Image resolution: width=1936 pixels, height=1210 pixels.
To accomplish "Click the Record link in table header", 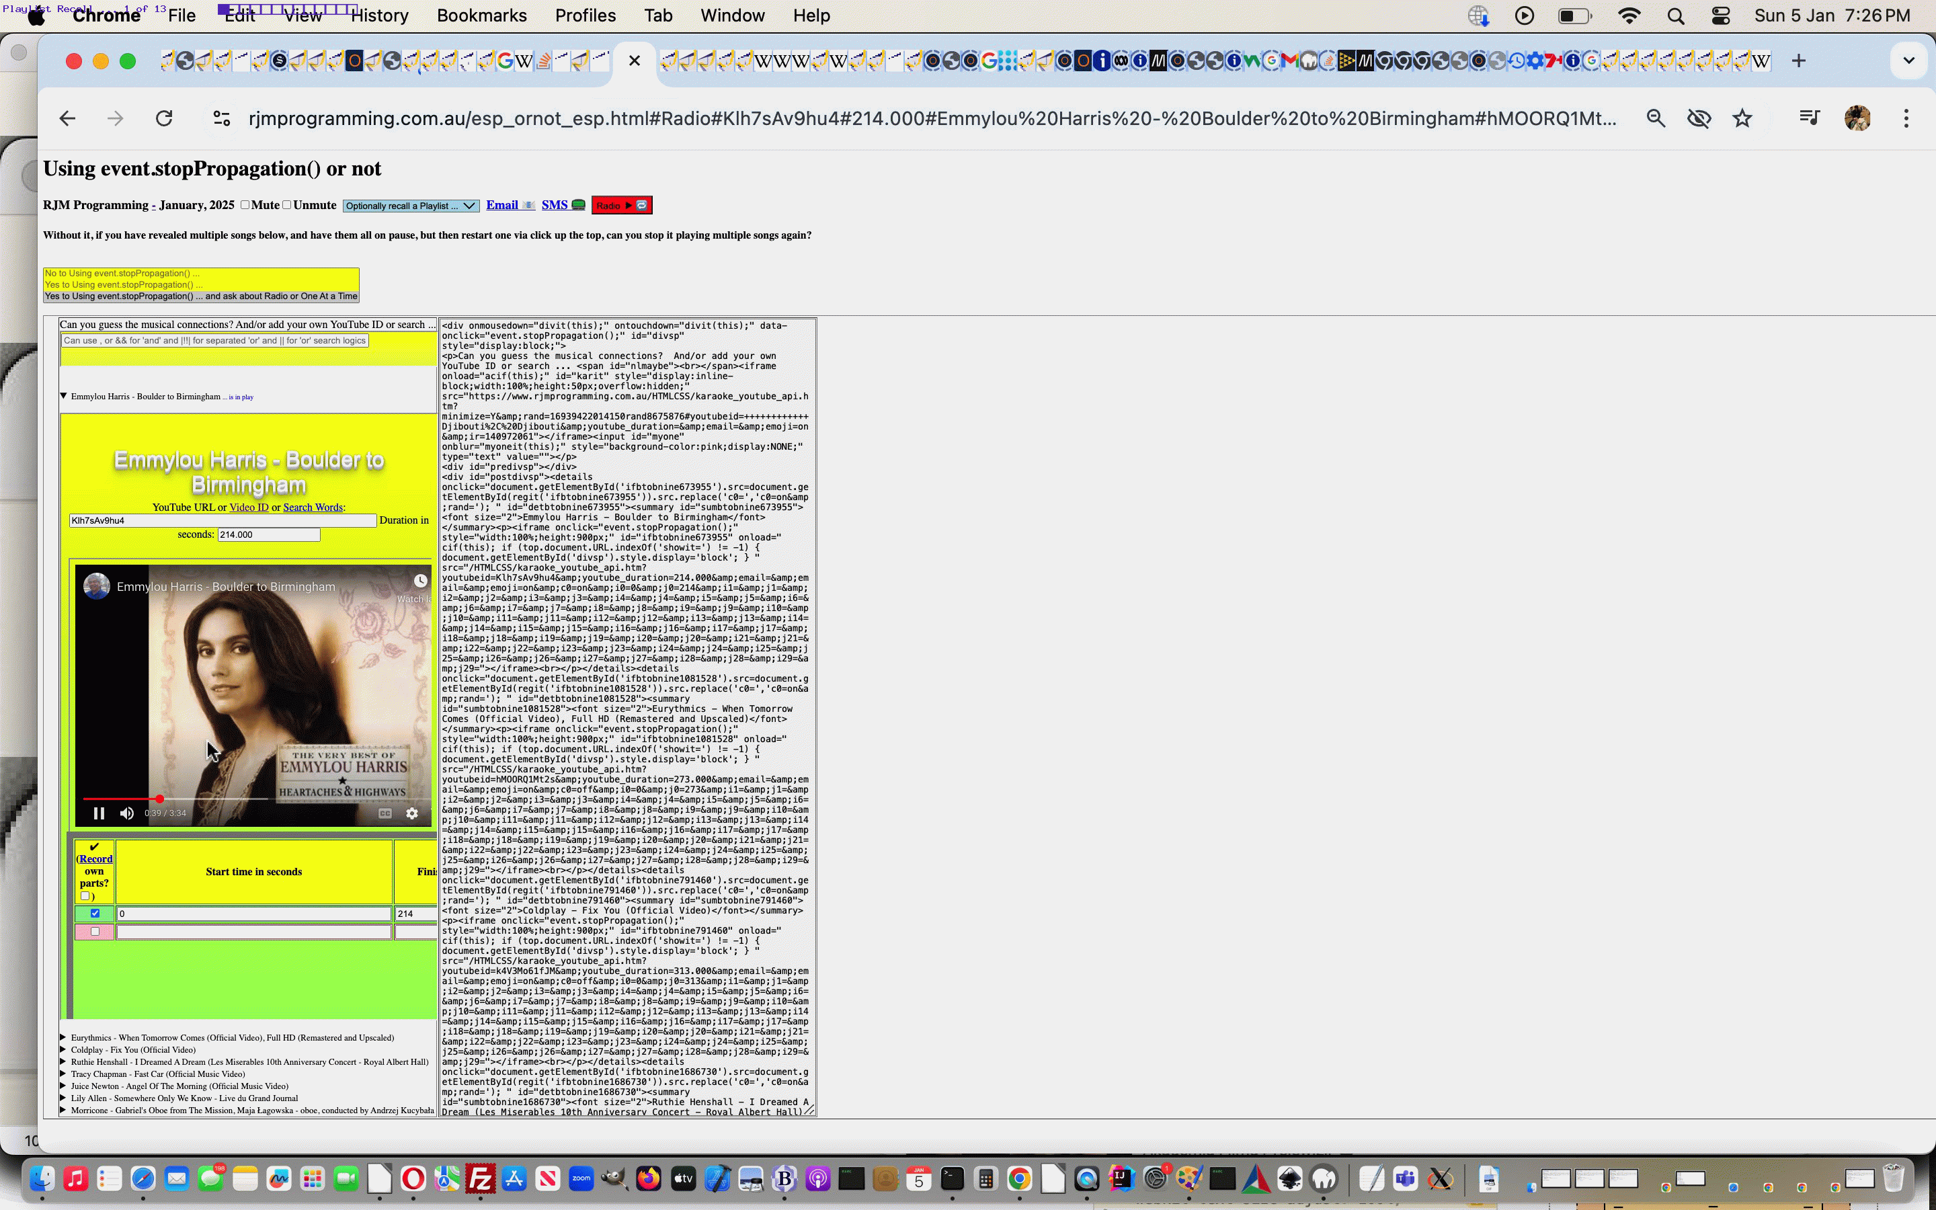I will point(96,858).
